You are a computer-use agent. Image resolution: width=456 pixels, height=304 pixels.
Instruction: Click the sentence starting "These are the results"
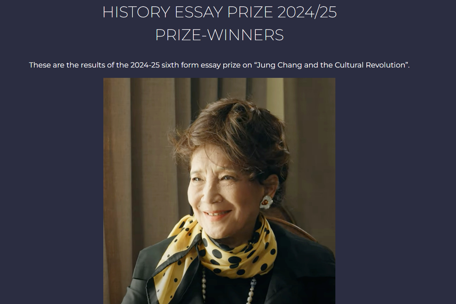[x=220, y=65]
